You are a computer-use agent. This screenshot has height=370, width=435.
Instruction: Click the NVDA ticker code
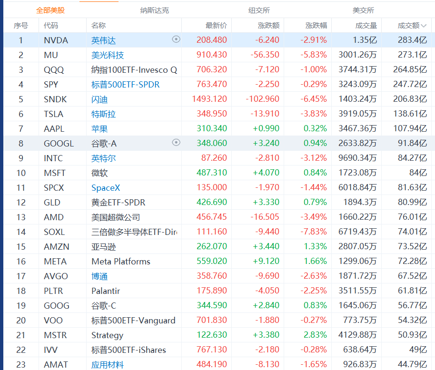tap(56, 40)
